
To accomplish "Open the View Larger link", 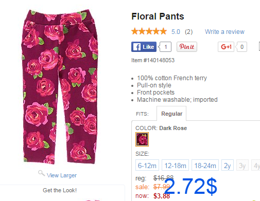I will click(x=62, y=175).
